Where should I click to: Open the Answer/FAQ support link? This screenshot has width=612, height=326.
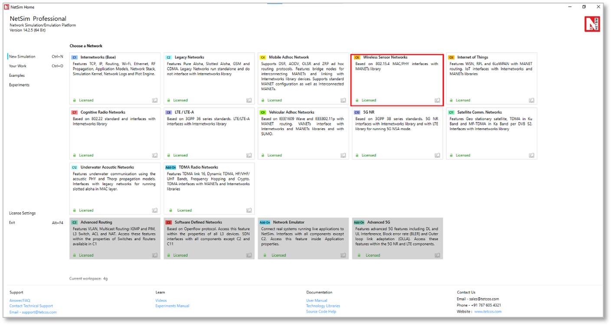pos(20,300)
